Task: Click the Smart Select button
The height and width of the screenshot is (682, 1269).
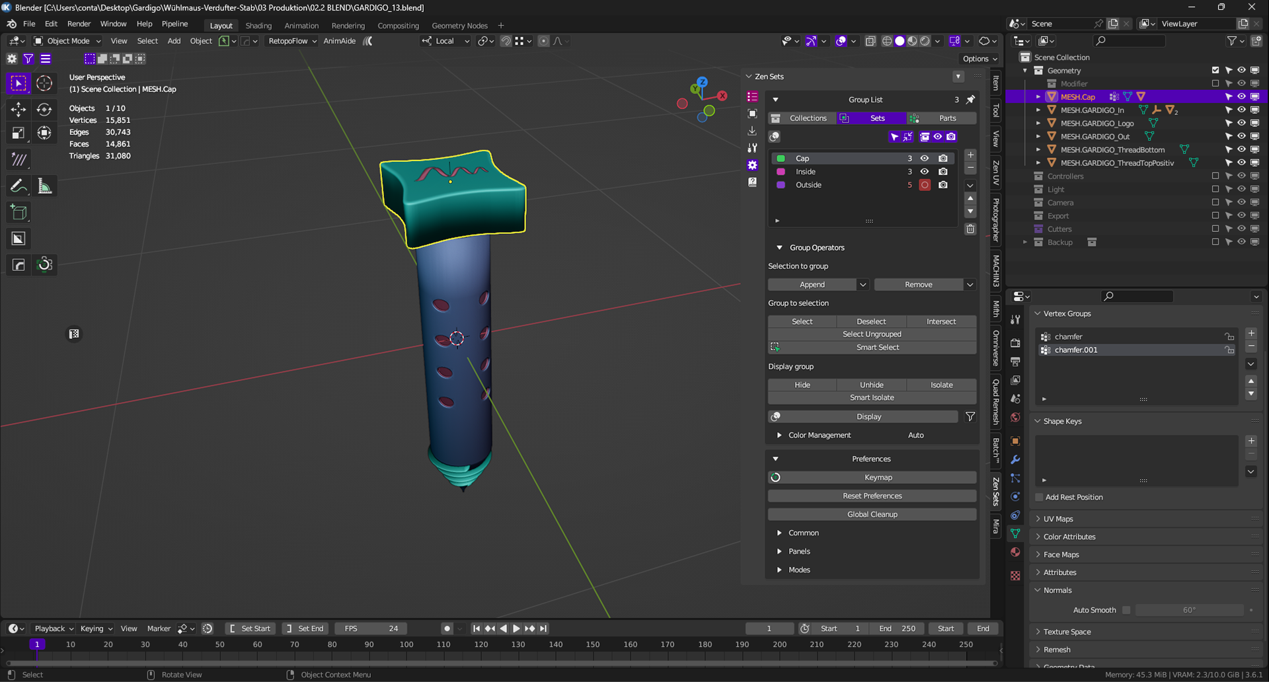Action: [877, 348]
